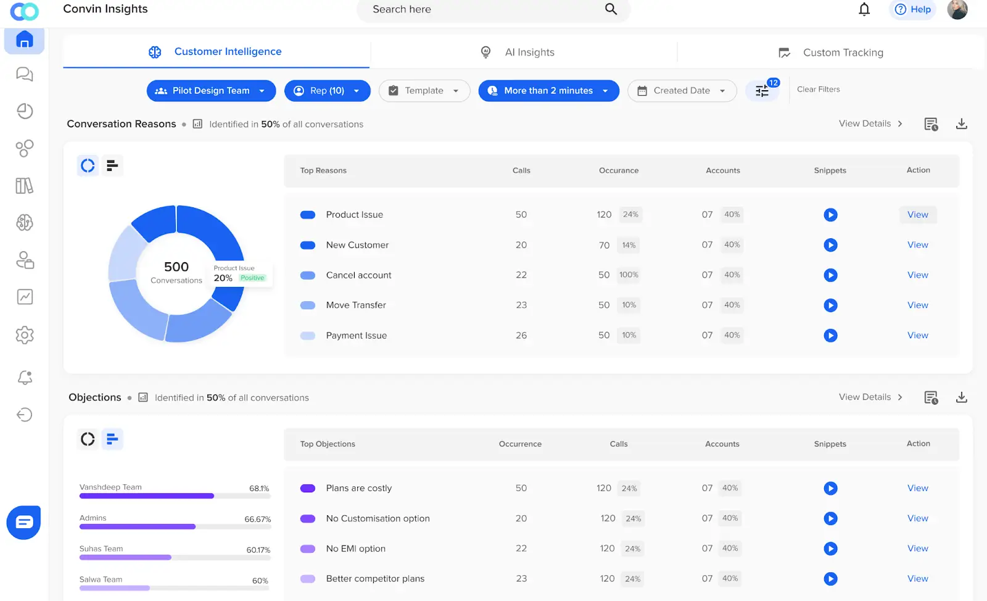987x601 pixels.
Task: Open the filters icon showing 12 applied filters
Action: pos(762,91)
